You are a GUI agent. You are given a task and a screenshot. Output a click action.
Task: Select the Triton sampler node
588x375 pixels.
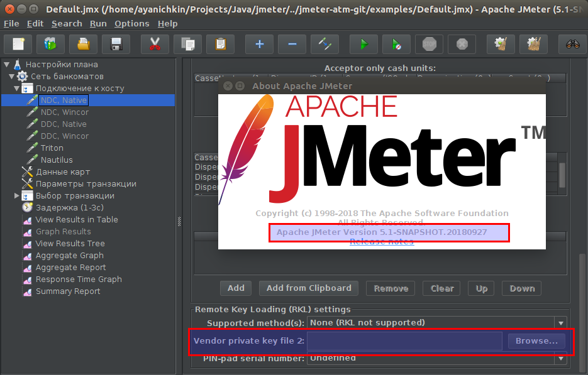[x=52, y=148]
